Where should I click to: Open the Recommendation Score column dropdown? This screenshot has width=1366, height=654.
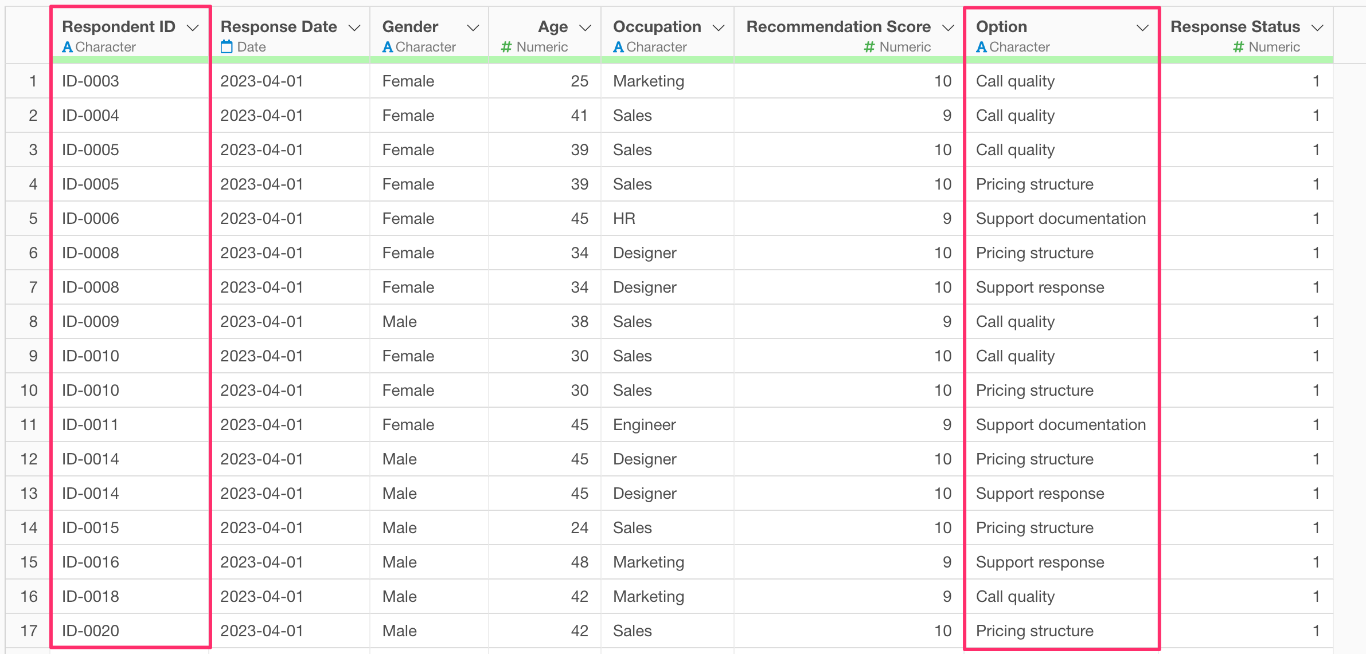click(949, 27)
